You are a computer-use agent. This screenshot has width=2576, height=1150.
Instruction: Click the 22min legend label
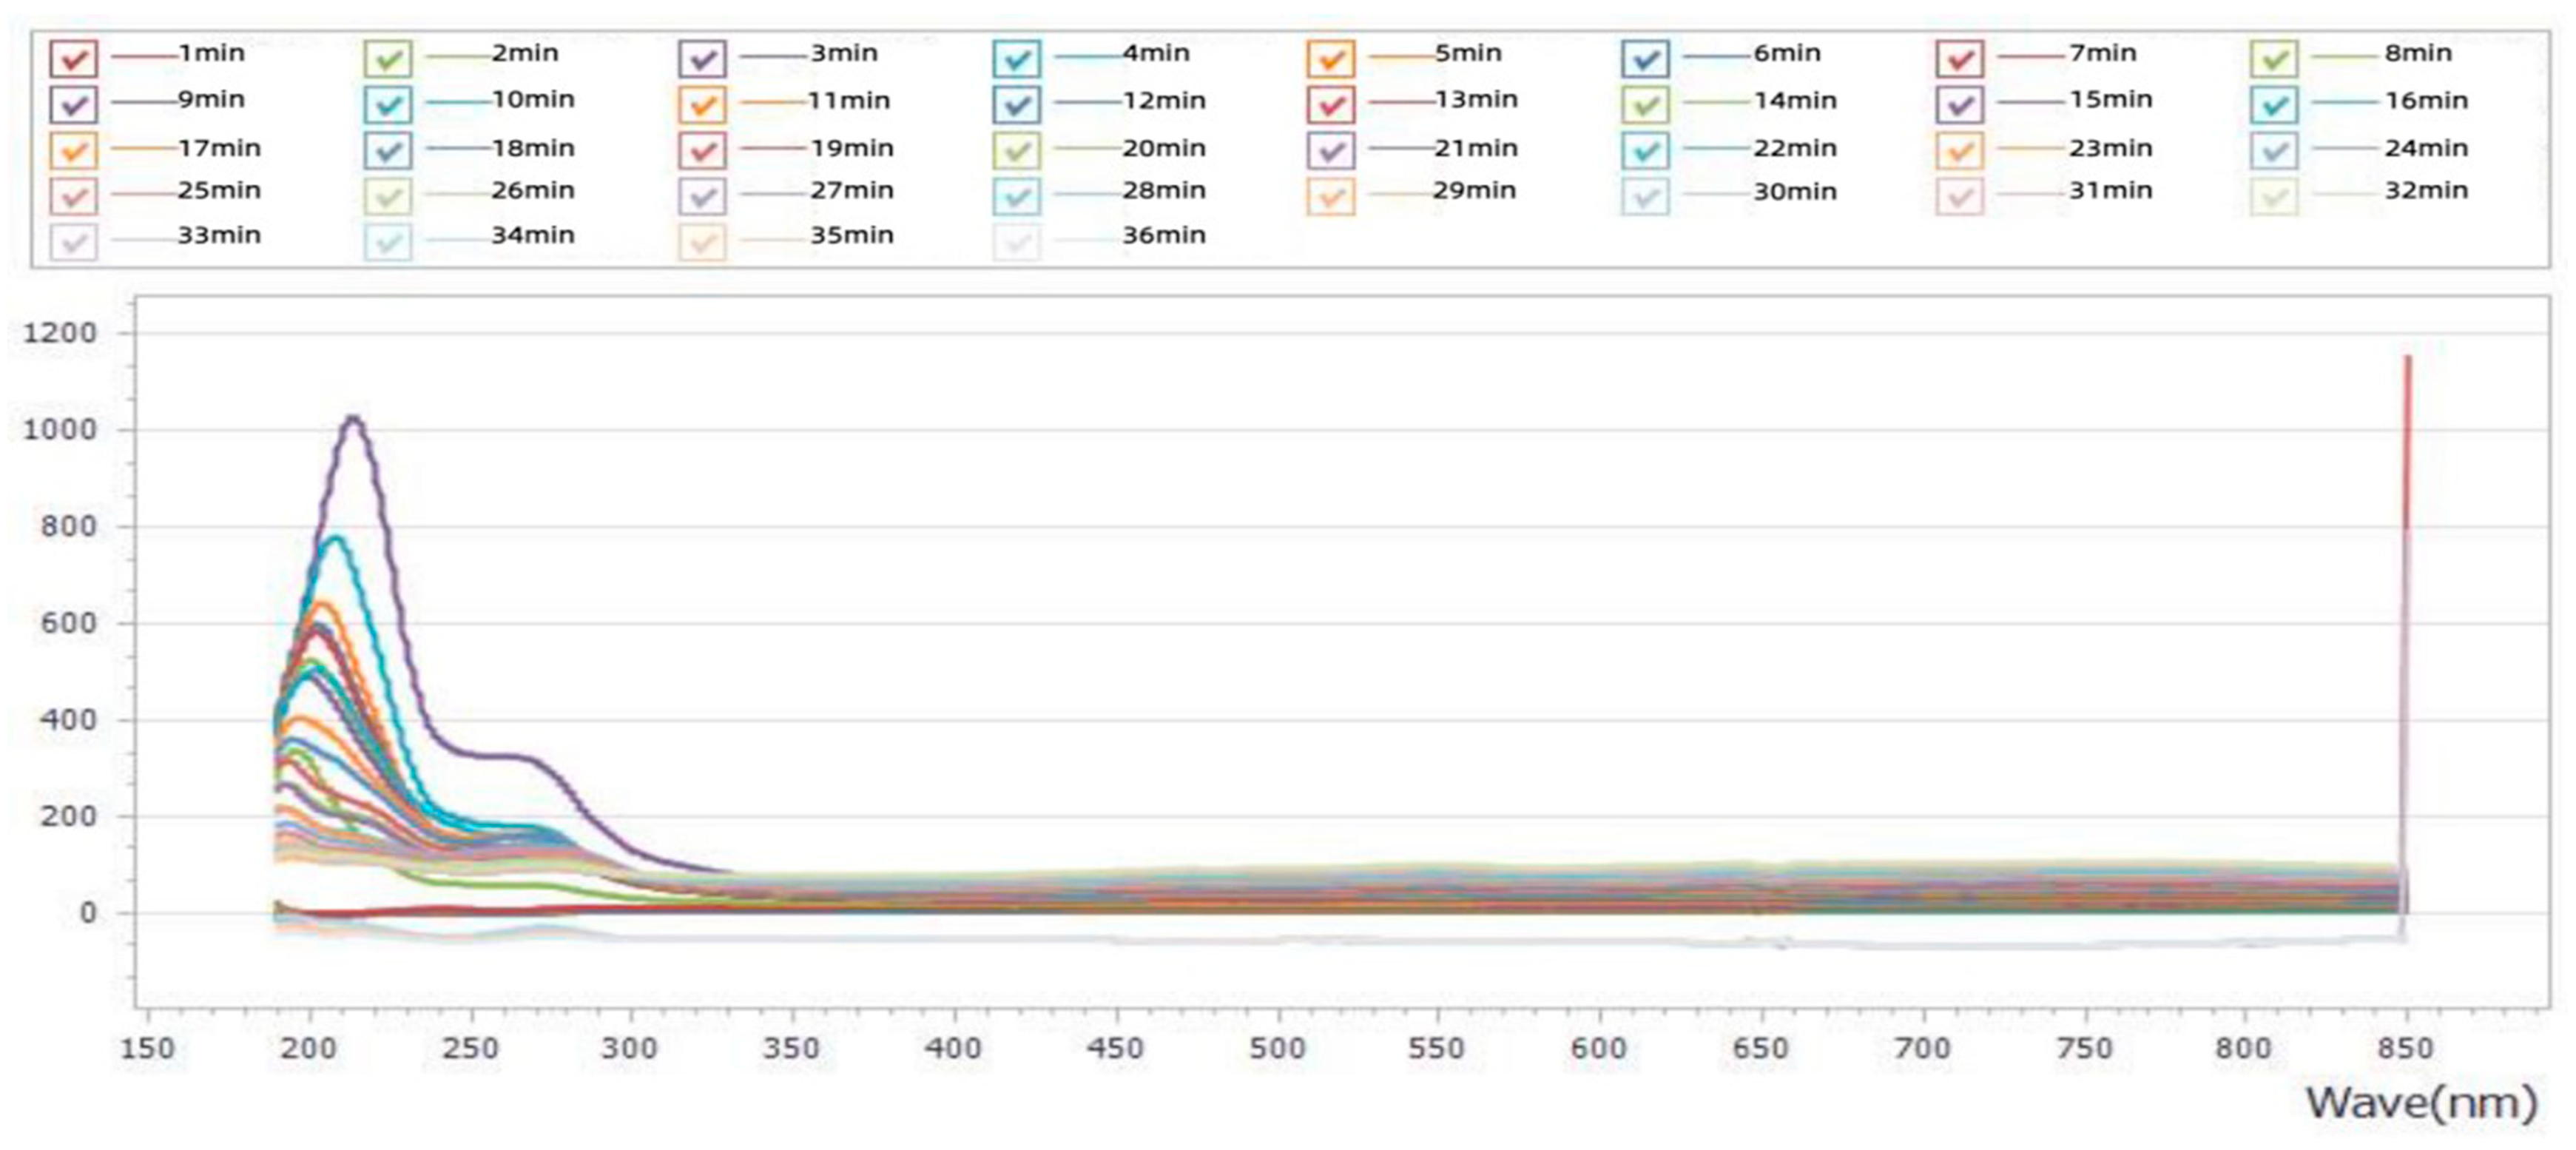pos(1794,148)
